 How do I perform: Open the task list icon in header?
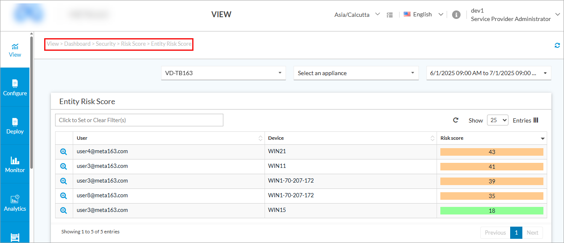tap(390, 15)
